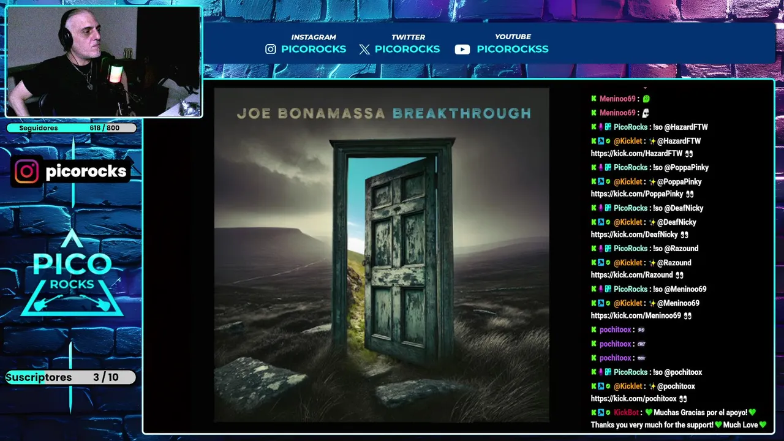The width and height of the screenshot is (784, 441).
Task: Click the Instagram icon in the top banner
Action: coord(271,49)
